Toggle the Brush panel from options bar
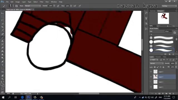 point(16,6)
